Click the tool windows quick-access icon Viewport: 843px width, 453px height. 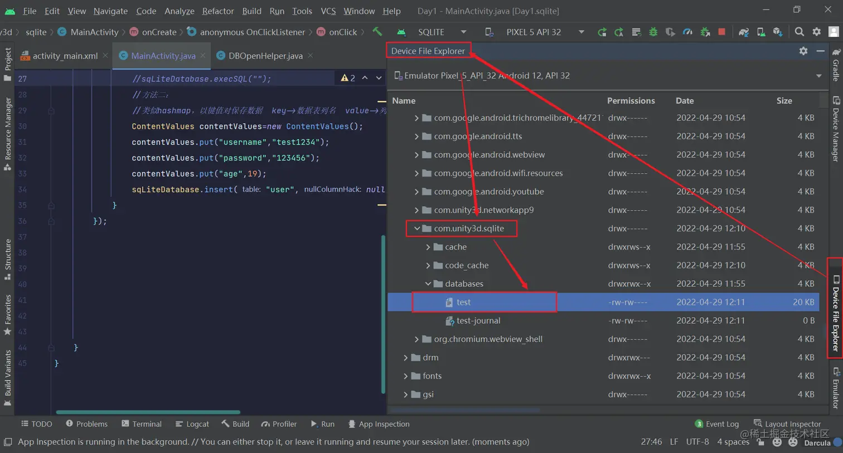tap(8, 442)
